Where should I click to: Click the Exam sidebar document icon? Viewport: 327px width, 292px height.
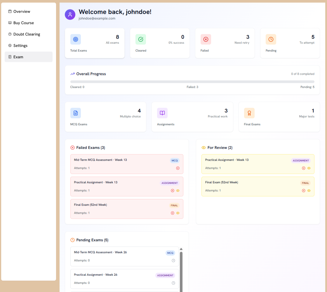coord(10,57)
